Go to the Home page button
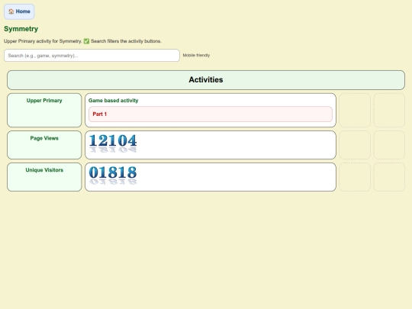 tap(19, 11)
